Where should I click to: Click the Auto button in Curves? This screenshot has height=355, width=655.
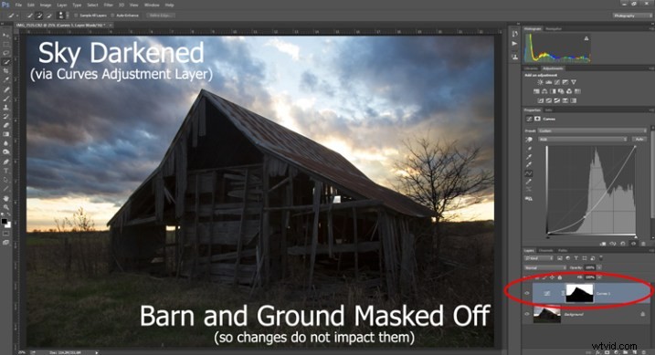pos(639,139)
